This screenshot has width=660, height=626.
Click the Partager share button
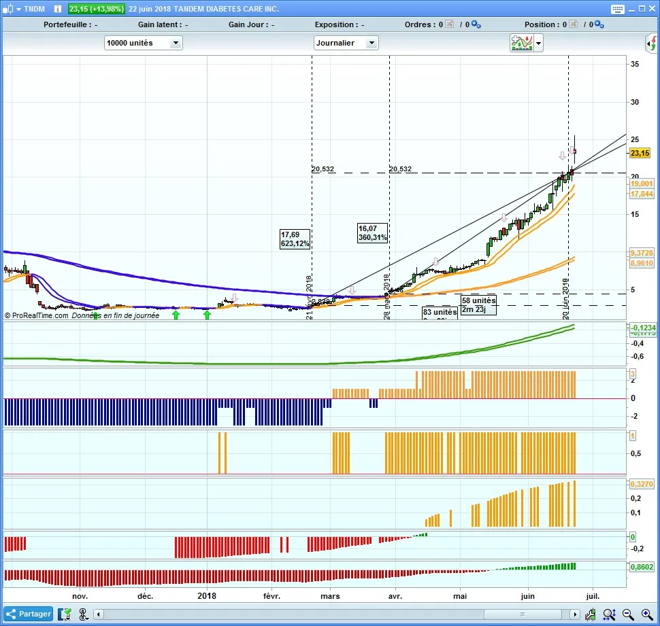(28, 614)
